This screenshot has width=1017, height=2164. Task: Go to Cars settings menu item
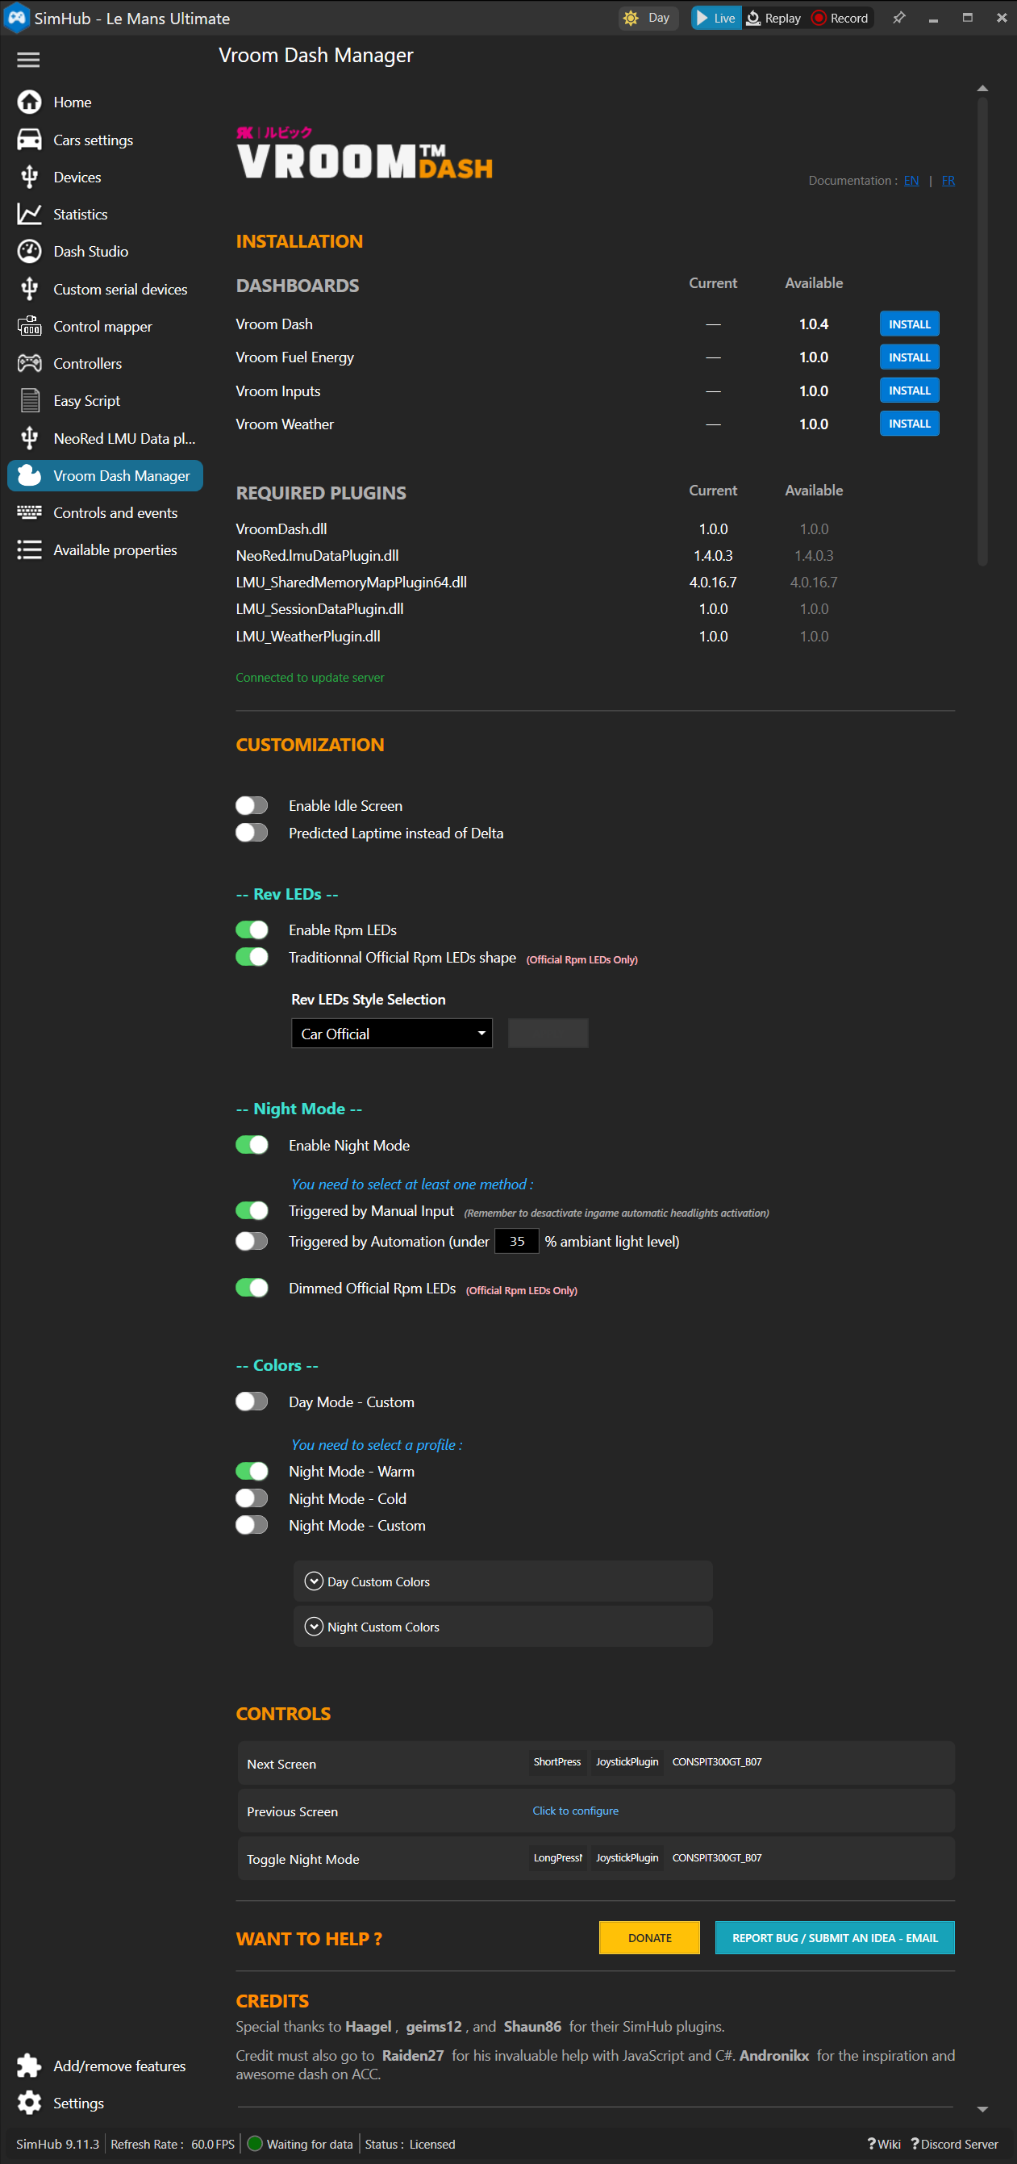93,140
